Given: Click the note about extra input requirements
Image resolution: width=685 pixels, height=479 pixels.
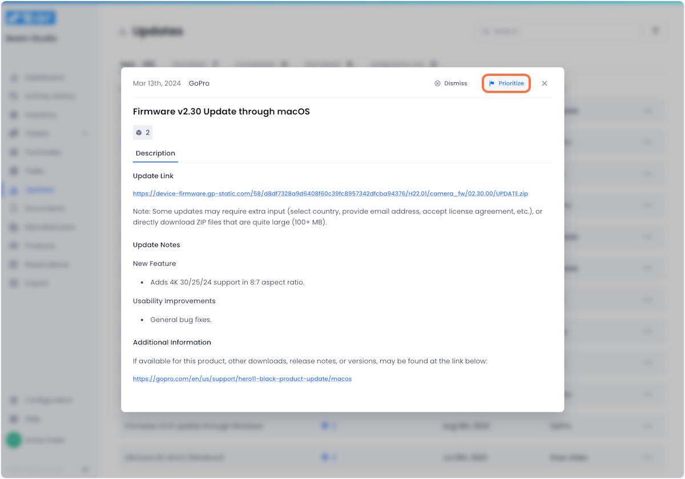Looking at the screenshot, I should click(338, 217).
